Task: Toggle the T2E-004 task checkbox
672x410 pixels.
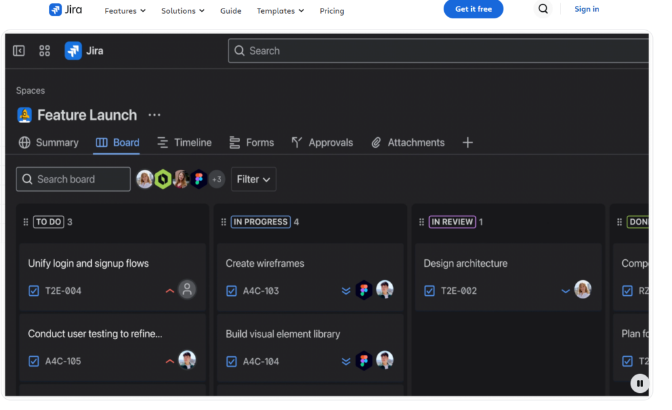Action: point(33,291)
